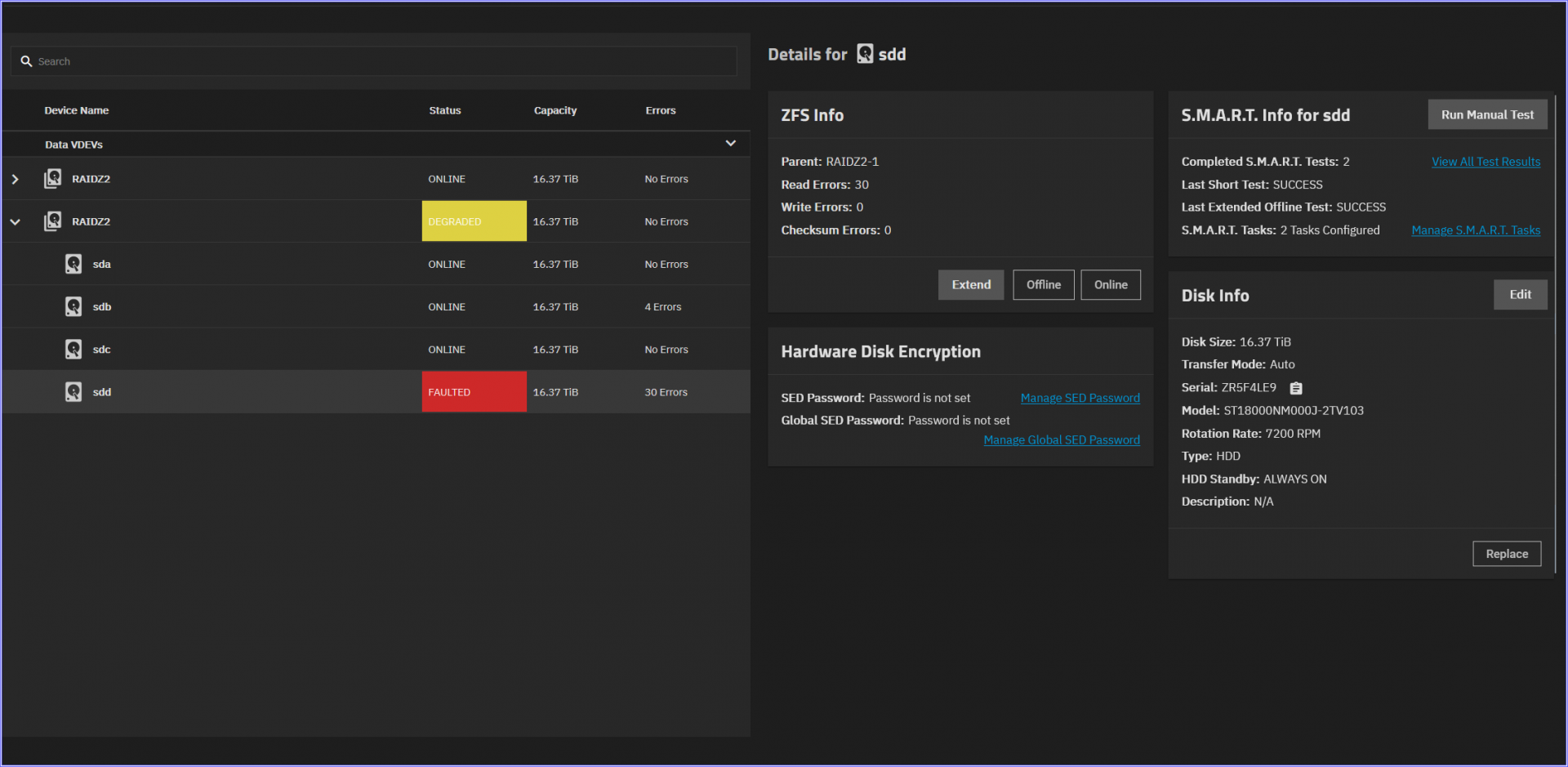1568x767 pixels.
Task: Click 'Last Short Test: SUCCESS' line
Action: (1252, 185)
